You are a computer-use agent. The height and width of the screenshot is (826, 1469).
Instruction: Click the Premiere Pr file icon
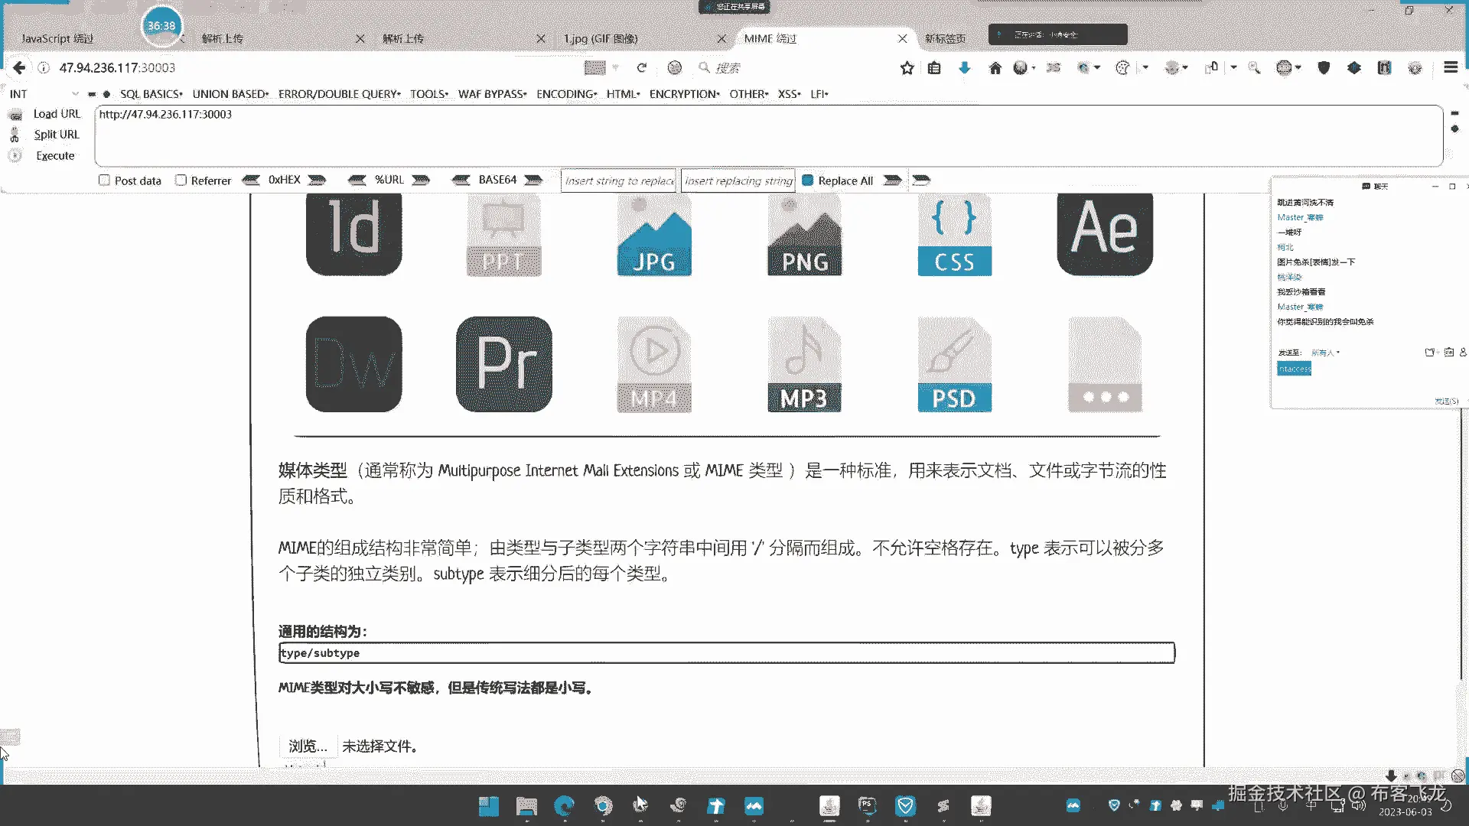[x=504, y=364]
